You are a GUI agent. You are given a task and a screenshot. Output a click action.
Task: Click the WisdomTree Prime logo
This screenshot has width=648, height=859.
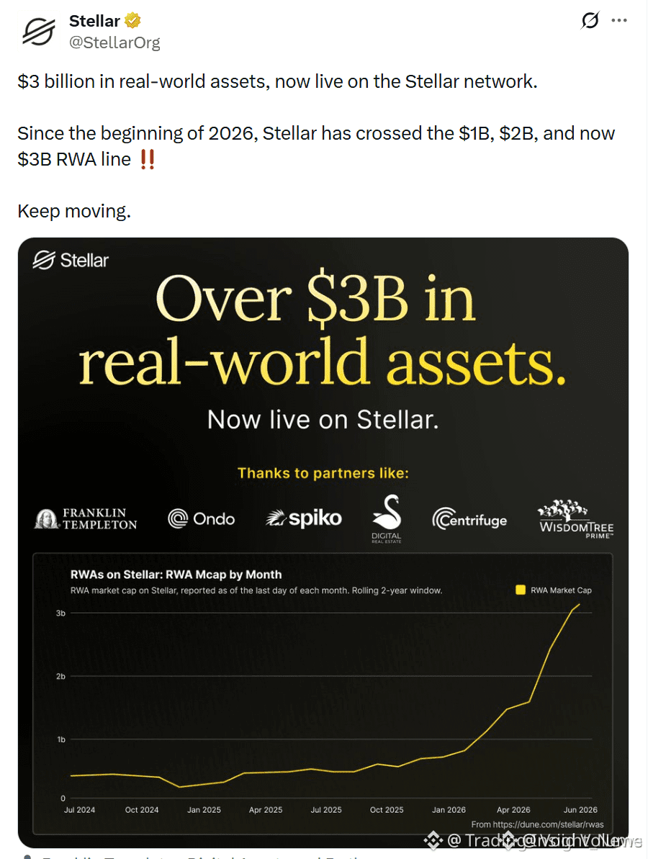click(576, 519)
